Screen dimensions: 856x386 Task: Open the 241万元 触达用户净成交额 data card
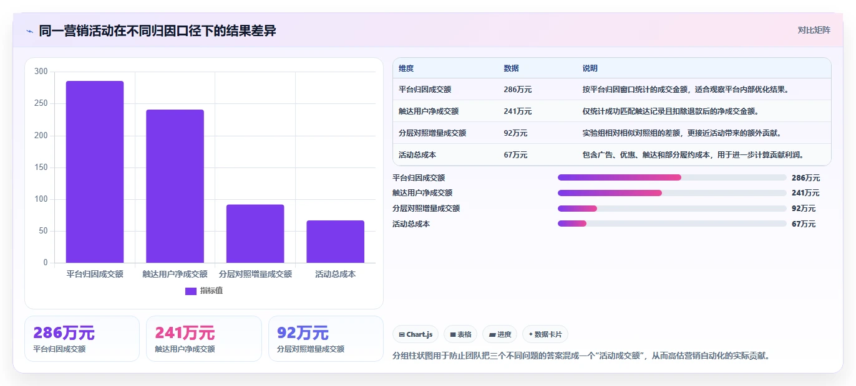pyautogui.click(x=204, y=339)
